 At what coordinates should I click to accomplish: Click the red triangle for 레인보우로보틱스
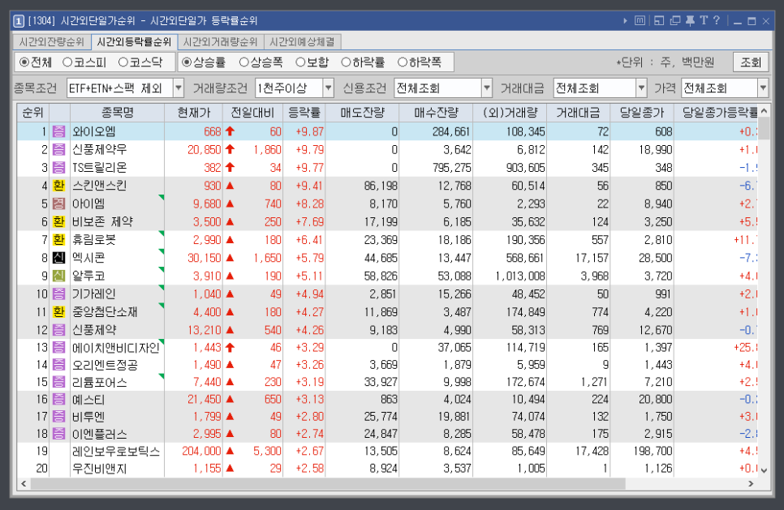pos(230,451)
